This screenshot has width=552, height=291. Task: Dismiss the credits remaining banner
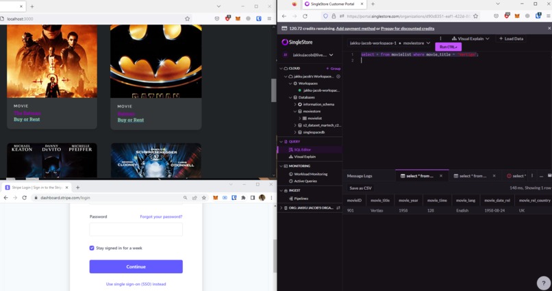tap(549, 28)
